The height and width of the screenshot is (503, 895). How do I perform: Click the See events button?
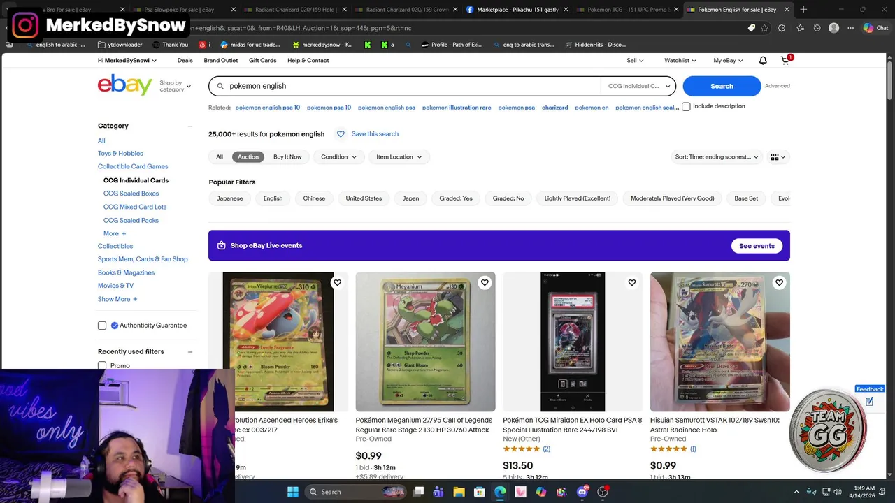click(757, 246)
